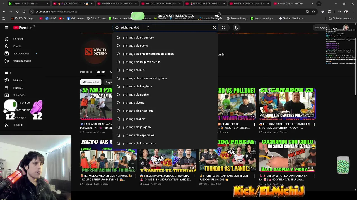The height and width of the screenshot is (200, 357).
Task: Choose suggestion pichanga de especiales
Action: pyautogui.click(x=165, y=135)
